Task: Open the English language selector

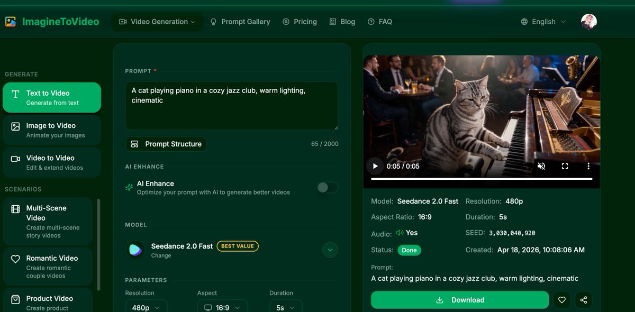Action: point(543,22)
